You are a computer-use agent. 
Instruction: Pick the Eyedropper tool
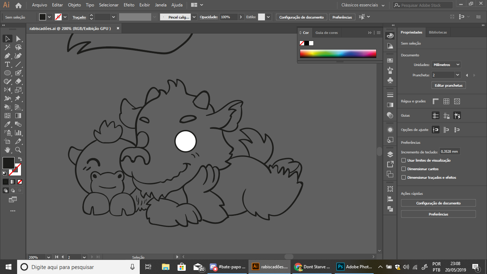7,124
